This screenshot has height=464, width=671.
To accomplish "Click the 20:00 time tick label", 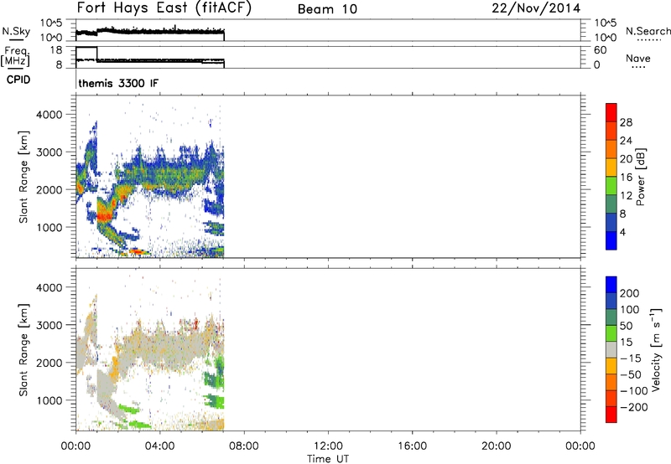I will pyautogui.click(x=496, y=446).
